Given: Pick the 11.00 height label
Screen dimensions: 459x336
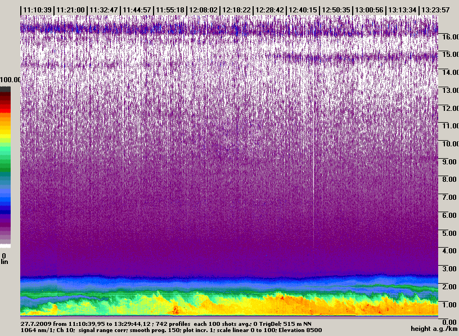Looking at the screenshot, I should 450,126.
